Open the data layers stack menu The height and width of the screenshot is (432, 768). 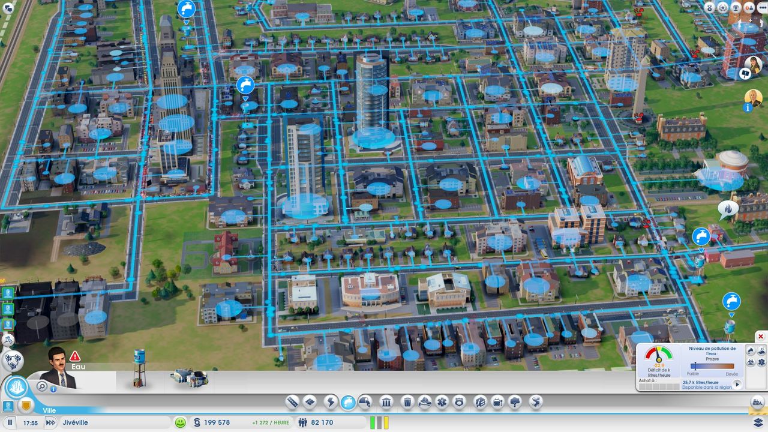(x=758, y=422)
